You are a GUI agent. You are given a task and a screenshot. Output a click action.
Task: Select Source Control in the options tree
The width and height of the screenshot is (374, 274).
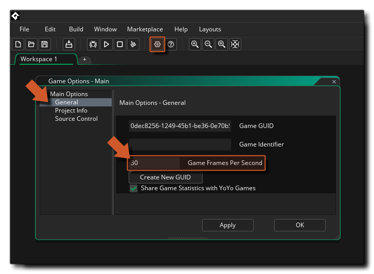76,119
